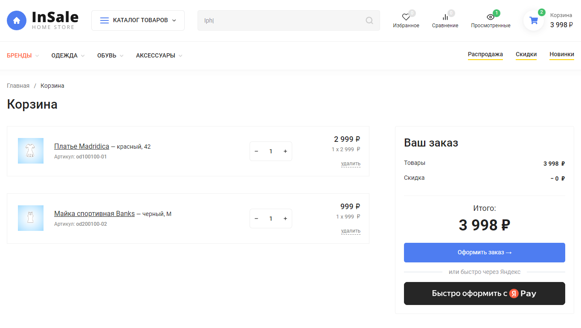Go to the Распродажа section
Viewport: 581px width, 328px height.
coord(485,55)
